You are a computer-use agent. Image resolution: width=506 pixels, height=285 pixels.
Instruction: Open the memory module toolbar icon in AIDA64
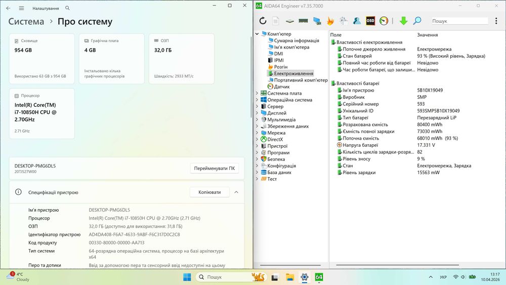pyautogui.click(x=303, y=21)
